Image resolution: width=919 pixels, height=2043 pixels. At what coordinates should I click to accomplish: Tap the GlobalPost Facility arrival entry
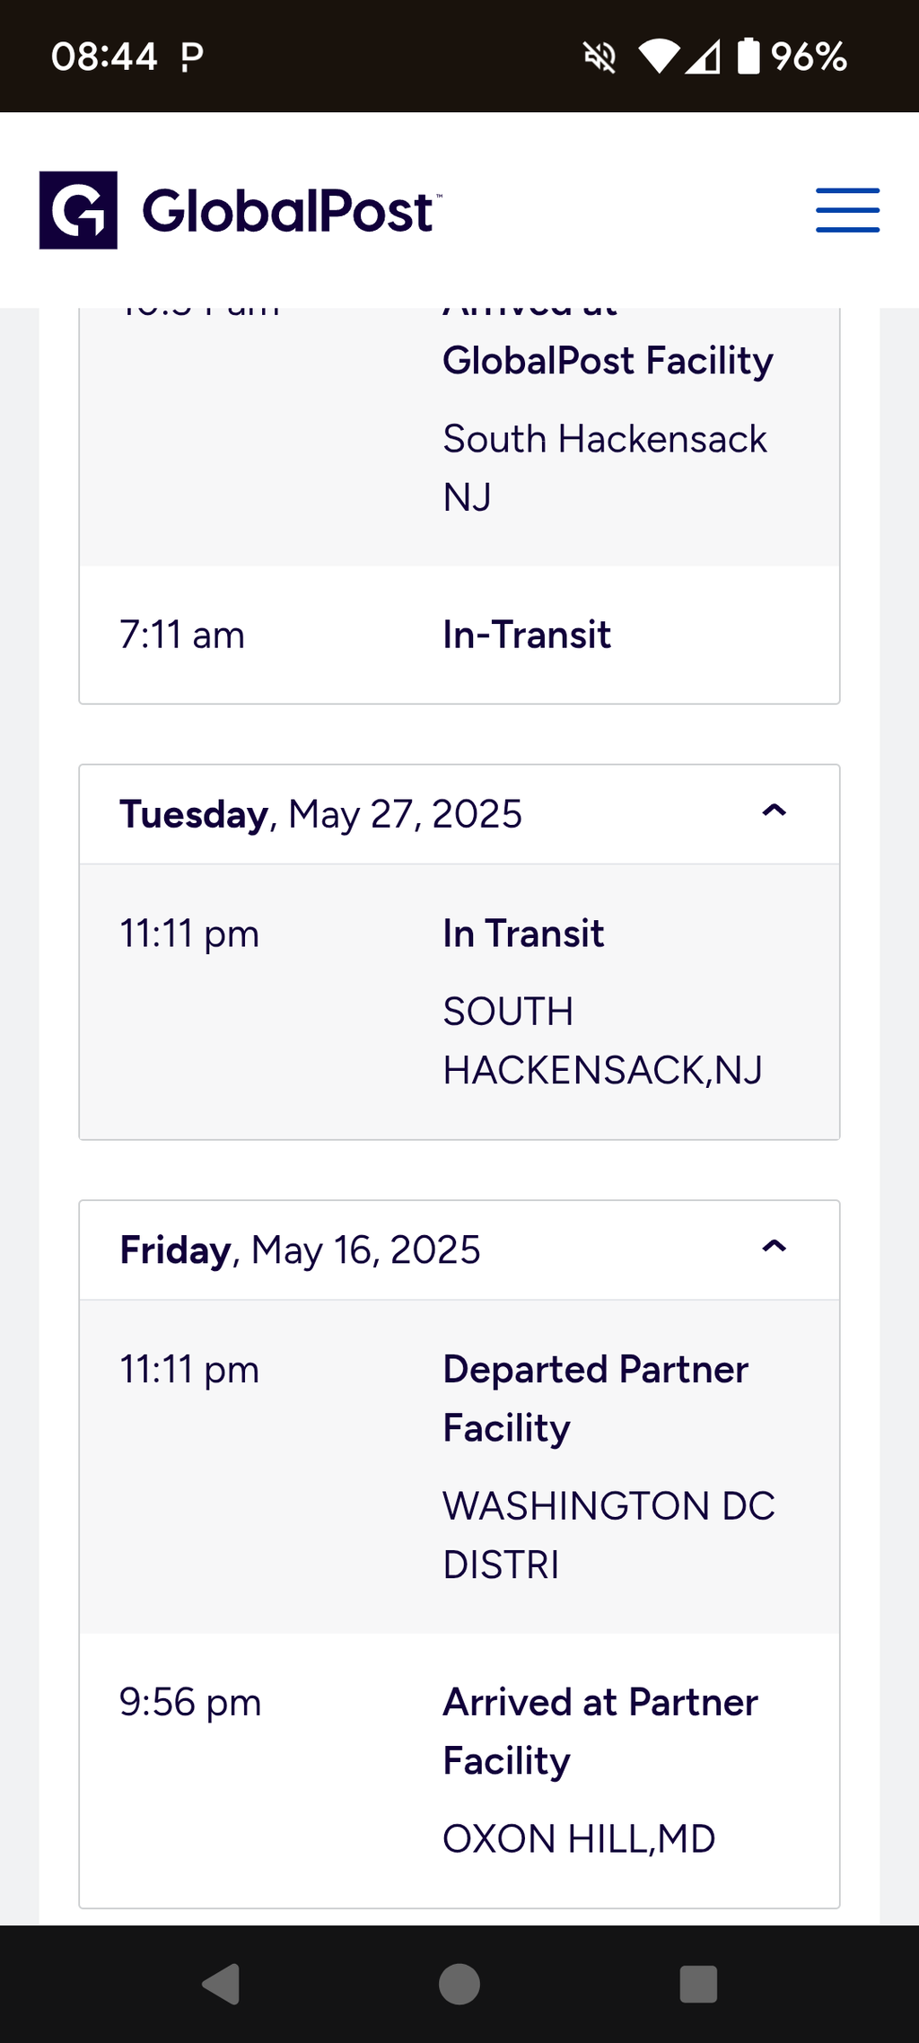click(x=459, y=436)
